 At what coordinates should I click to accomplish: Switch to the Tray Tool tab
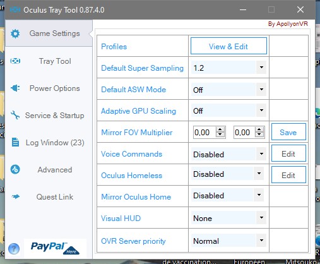click(x=49, y=61)
